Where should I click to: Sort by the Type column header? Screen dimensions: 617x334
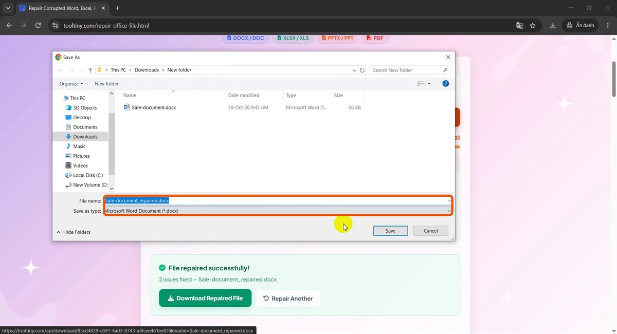307,96
